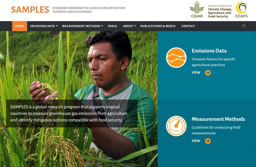The width and height of the screenshot is (256, 167).
Task: Go to the Home tab
Action: coord(19,26)
